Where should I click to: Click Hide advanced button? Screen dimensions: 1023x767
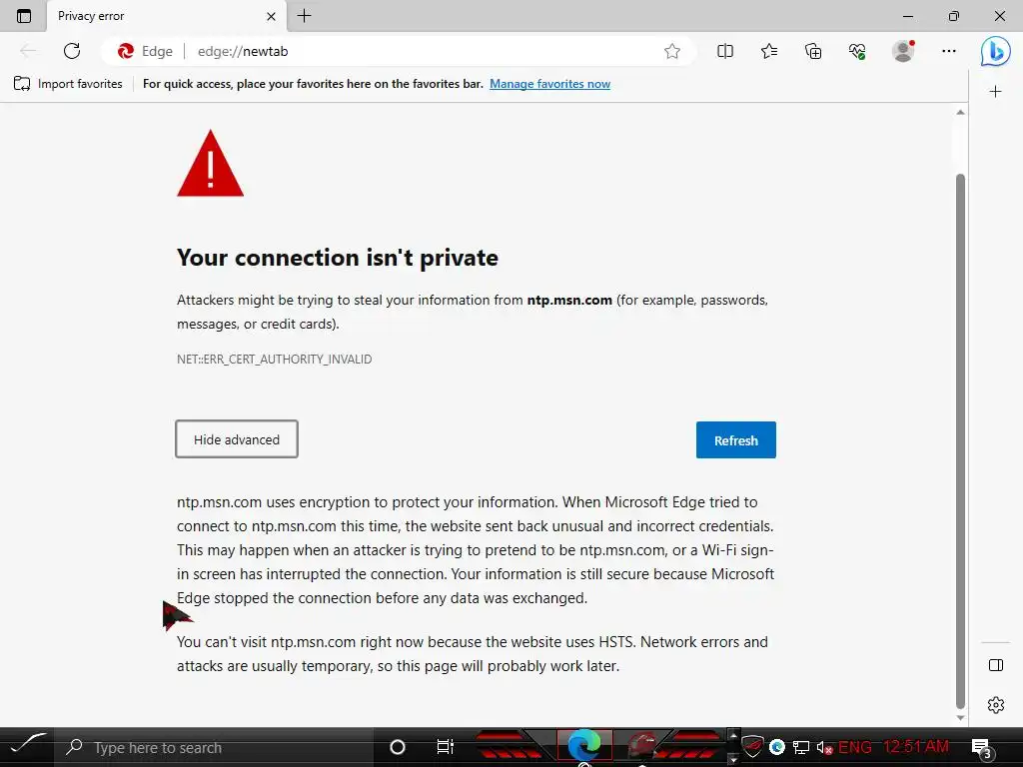pos(237,439)
